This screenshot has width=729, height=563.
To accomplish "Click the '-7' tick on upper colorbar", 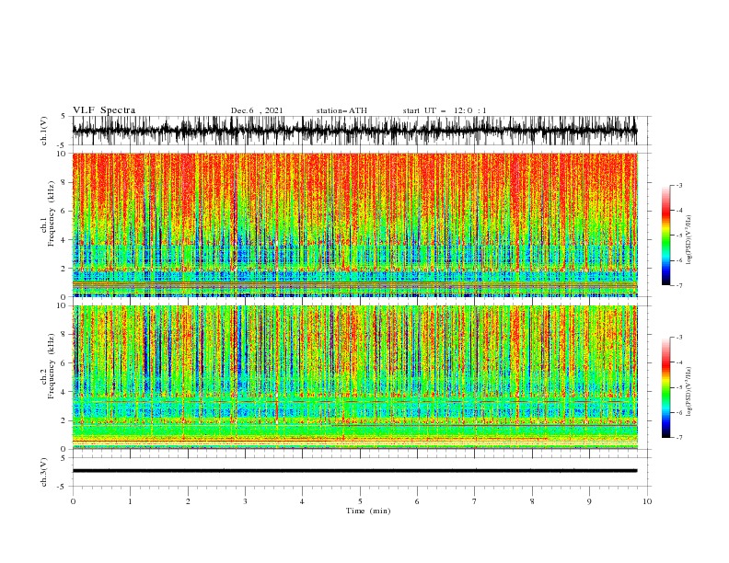I will pyautogui.click(x=679, y=285).
